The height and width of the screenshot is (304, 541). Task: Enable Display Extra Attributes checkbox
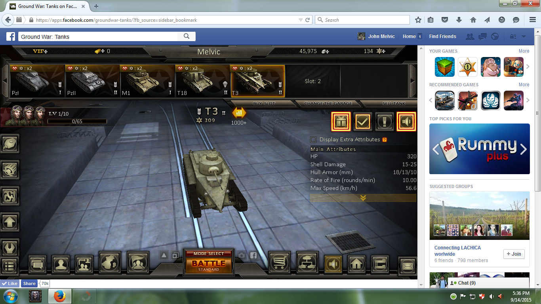[x=313, y=139]
